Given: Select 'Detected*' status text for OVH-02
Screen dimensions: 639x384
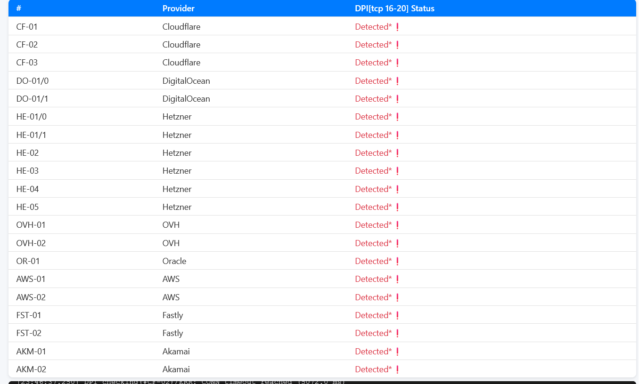Looking at the screenshot, I should click(373, 243).
